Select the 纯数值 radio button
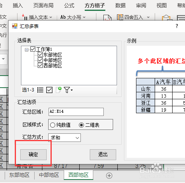Image resolution: width=185 pixels, height=183 pixels. coord(52,125)
